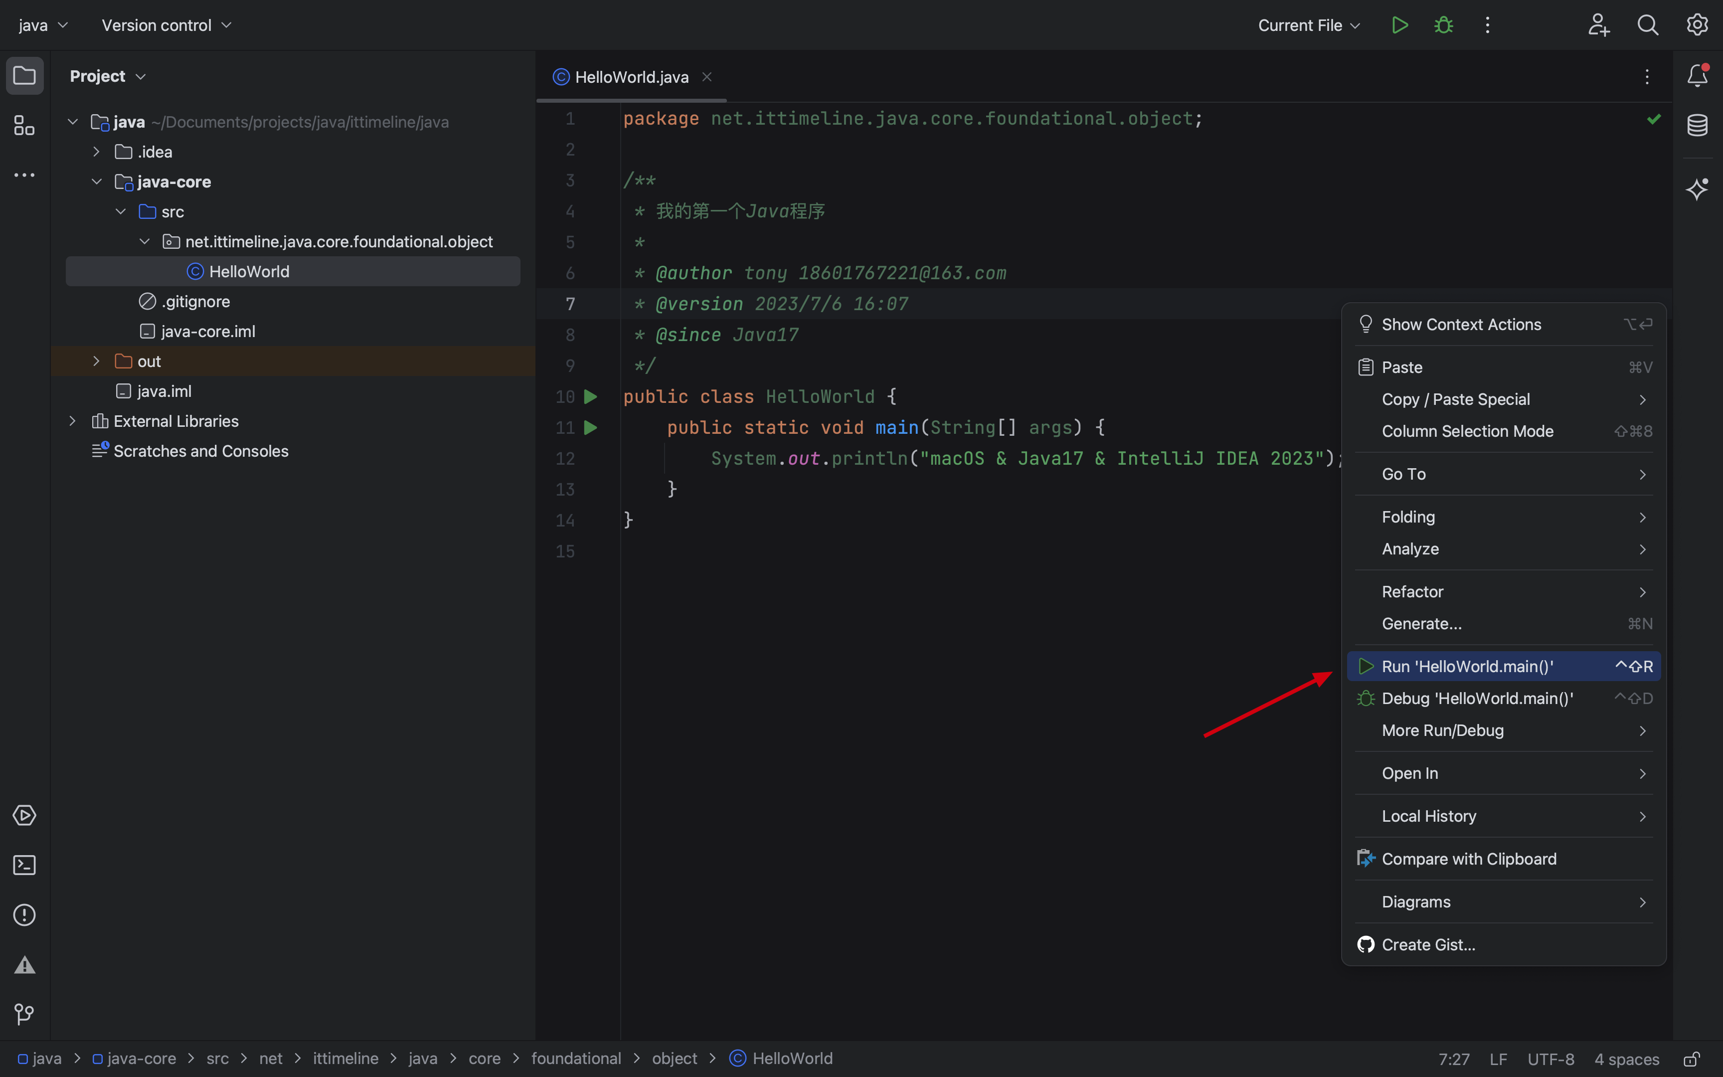Viewport: 1723px width, 1077px height.
Task: Open the Go To submenu
Action: [1504, 474]
